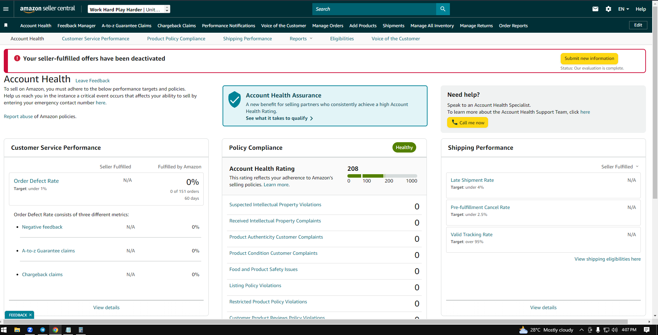Open the Order Defect Rate link
The width and height of the screenshot is (658, 335).
(36, 181)
